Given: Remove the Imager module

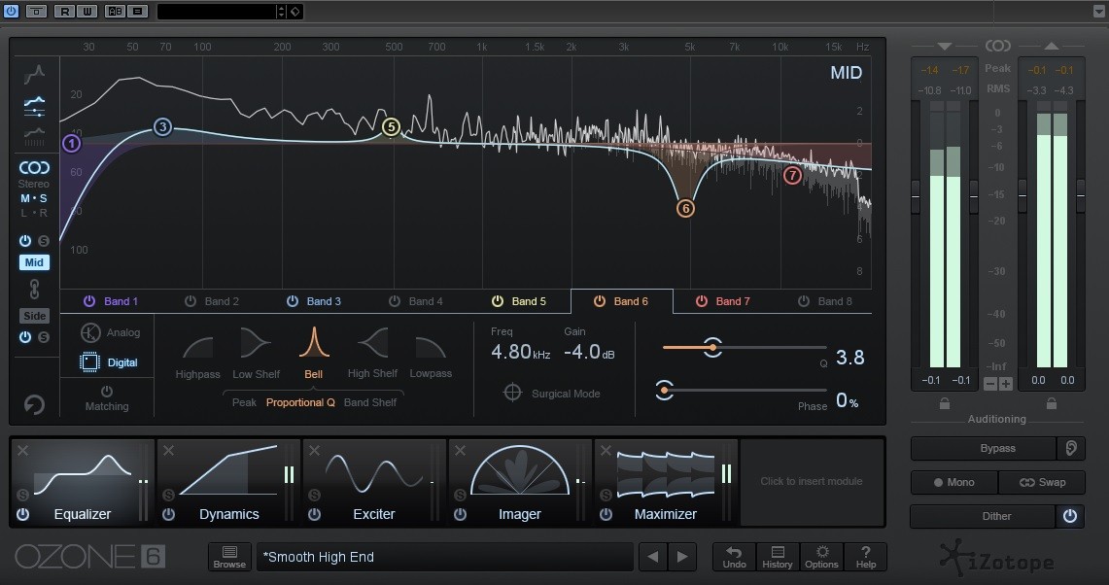Looking at the screenshot, I should tap(460, 451).
